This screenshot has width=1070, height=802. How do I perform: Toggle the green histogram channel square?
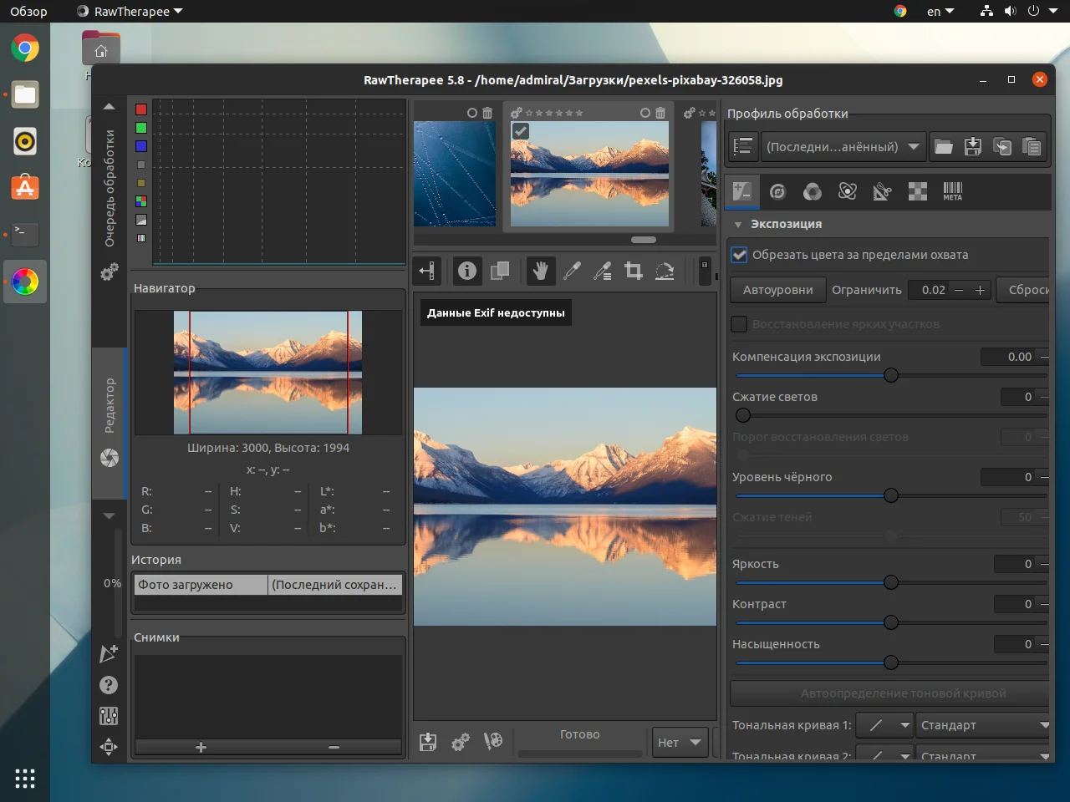point(141,128)
